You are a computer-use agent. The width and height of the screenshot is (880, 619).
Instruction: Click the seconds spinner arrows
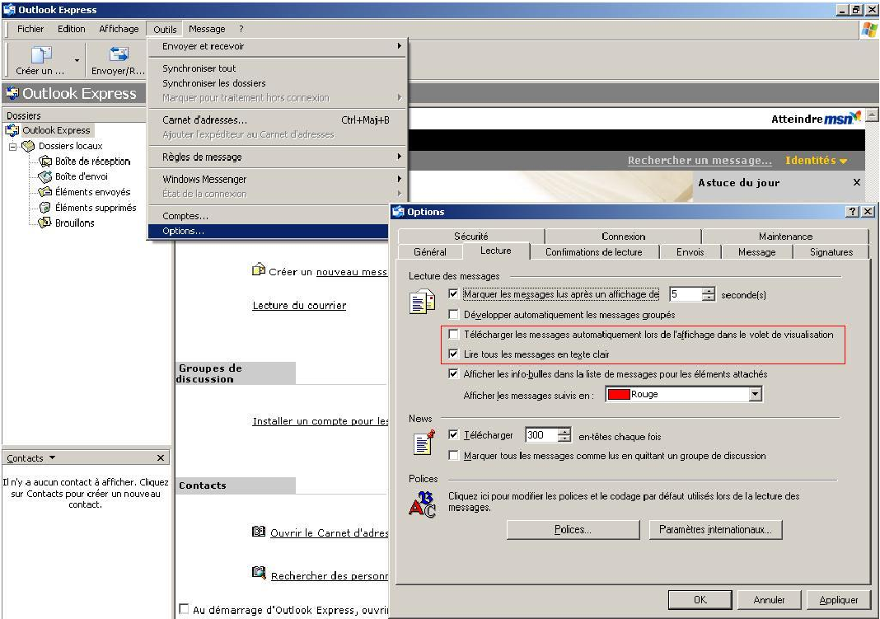[709, 294]
